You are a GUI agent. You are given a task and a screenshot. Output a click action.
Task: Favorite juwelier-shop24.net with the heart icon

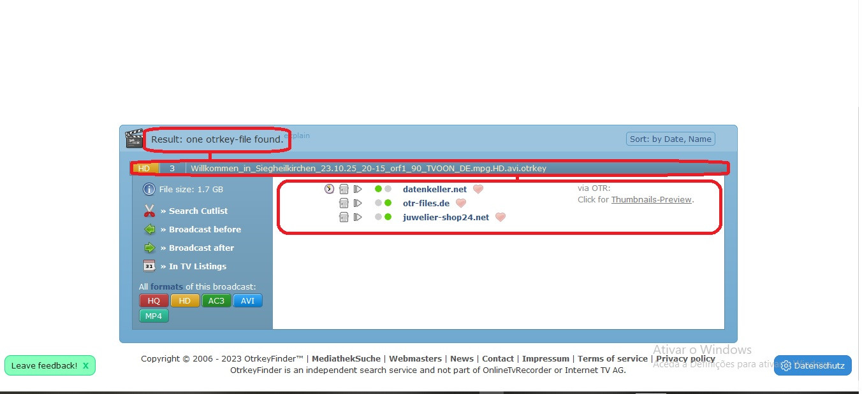(500, 217)
